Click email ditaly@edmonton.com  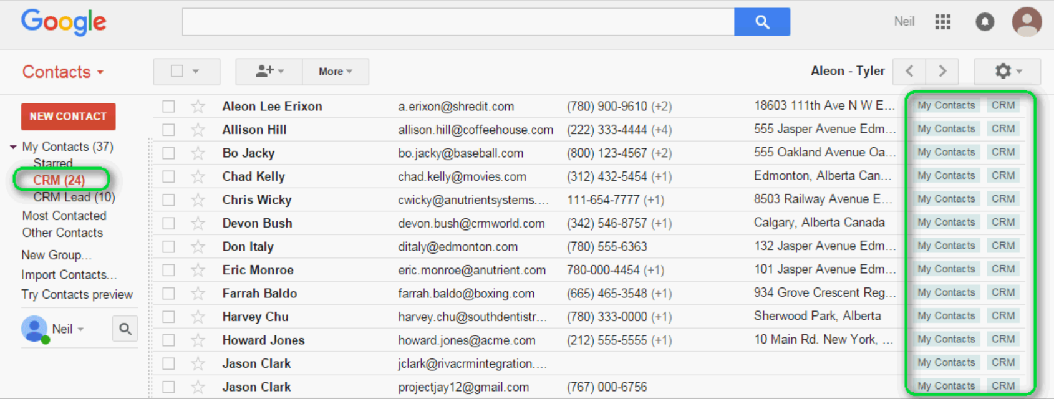pyautogui.click(x=458, y=247)
